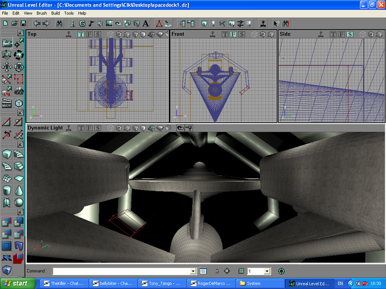Select the Camera Movement tool
386x289 pixels.
7,43
